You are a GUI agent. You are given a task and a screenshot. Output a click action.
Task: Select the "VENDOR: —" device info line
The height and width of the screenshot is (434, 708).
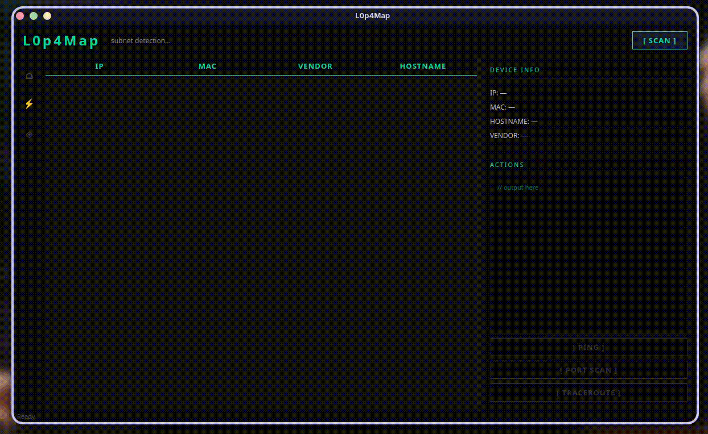tap(509, 135)
